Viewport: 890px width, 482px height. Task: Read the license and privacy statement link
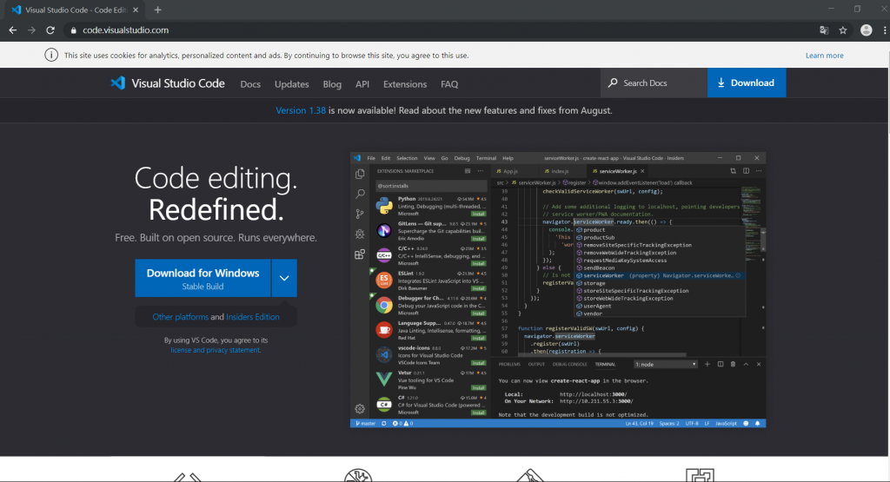(x=216, y=350)
